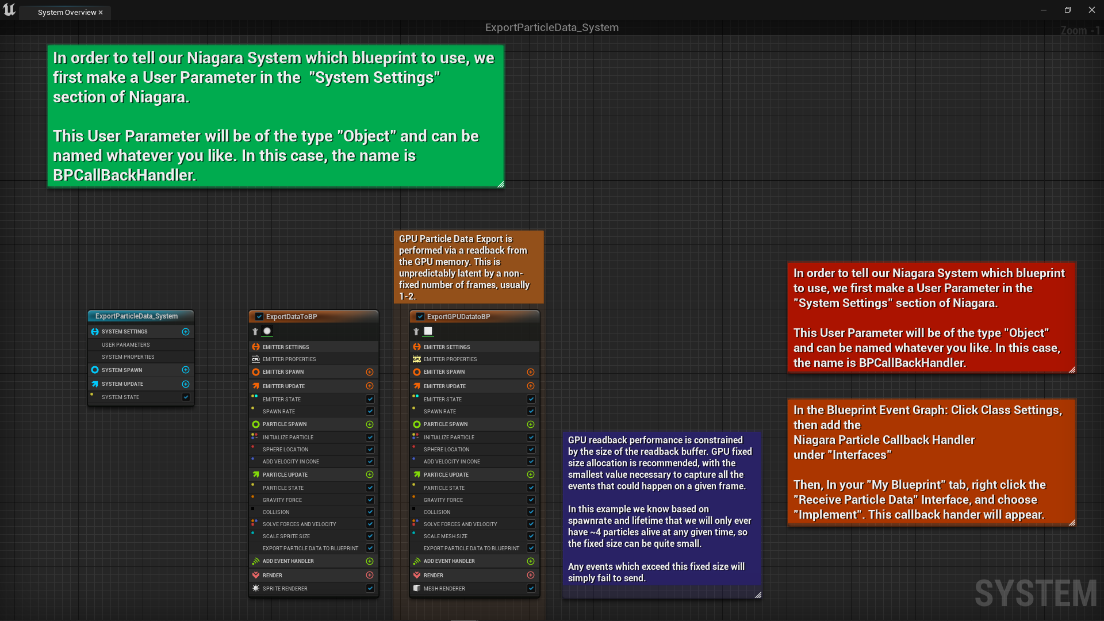This screenshot has width=1104, height=621.
Task: Add renderer plus icon in ExportDataToBP
Action: point(370,575)
